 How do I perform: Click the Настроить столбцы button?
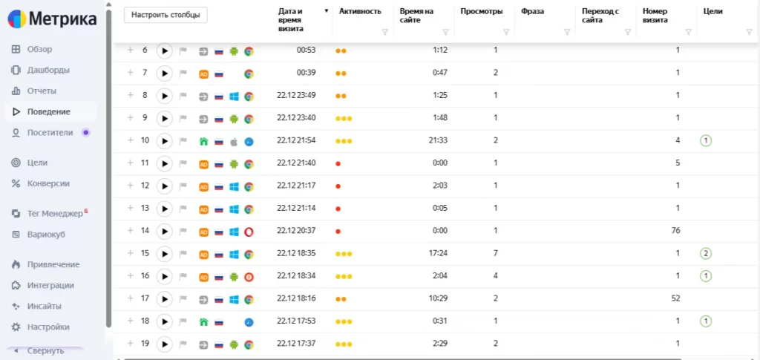(x=166, y=15)
